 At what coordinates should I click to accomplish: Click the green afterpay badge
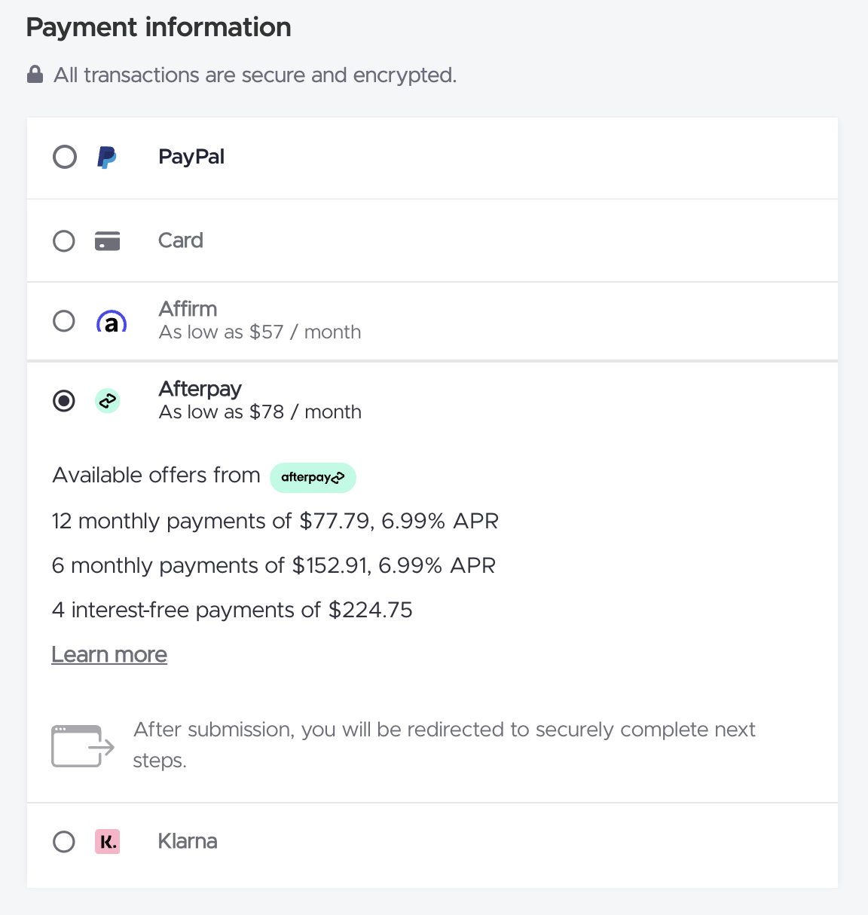tap(313, 477)
